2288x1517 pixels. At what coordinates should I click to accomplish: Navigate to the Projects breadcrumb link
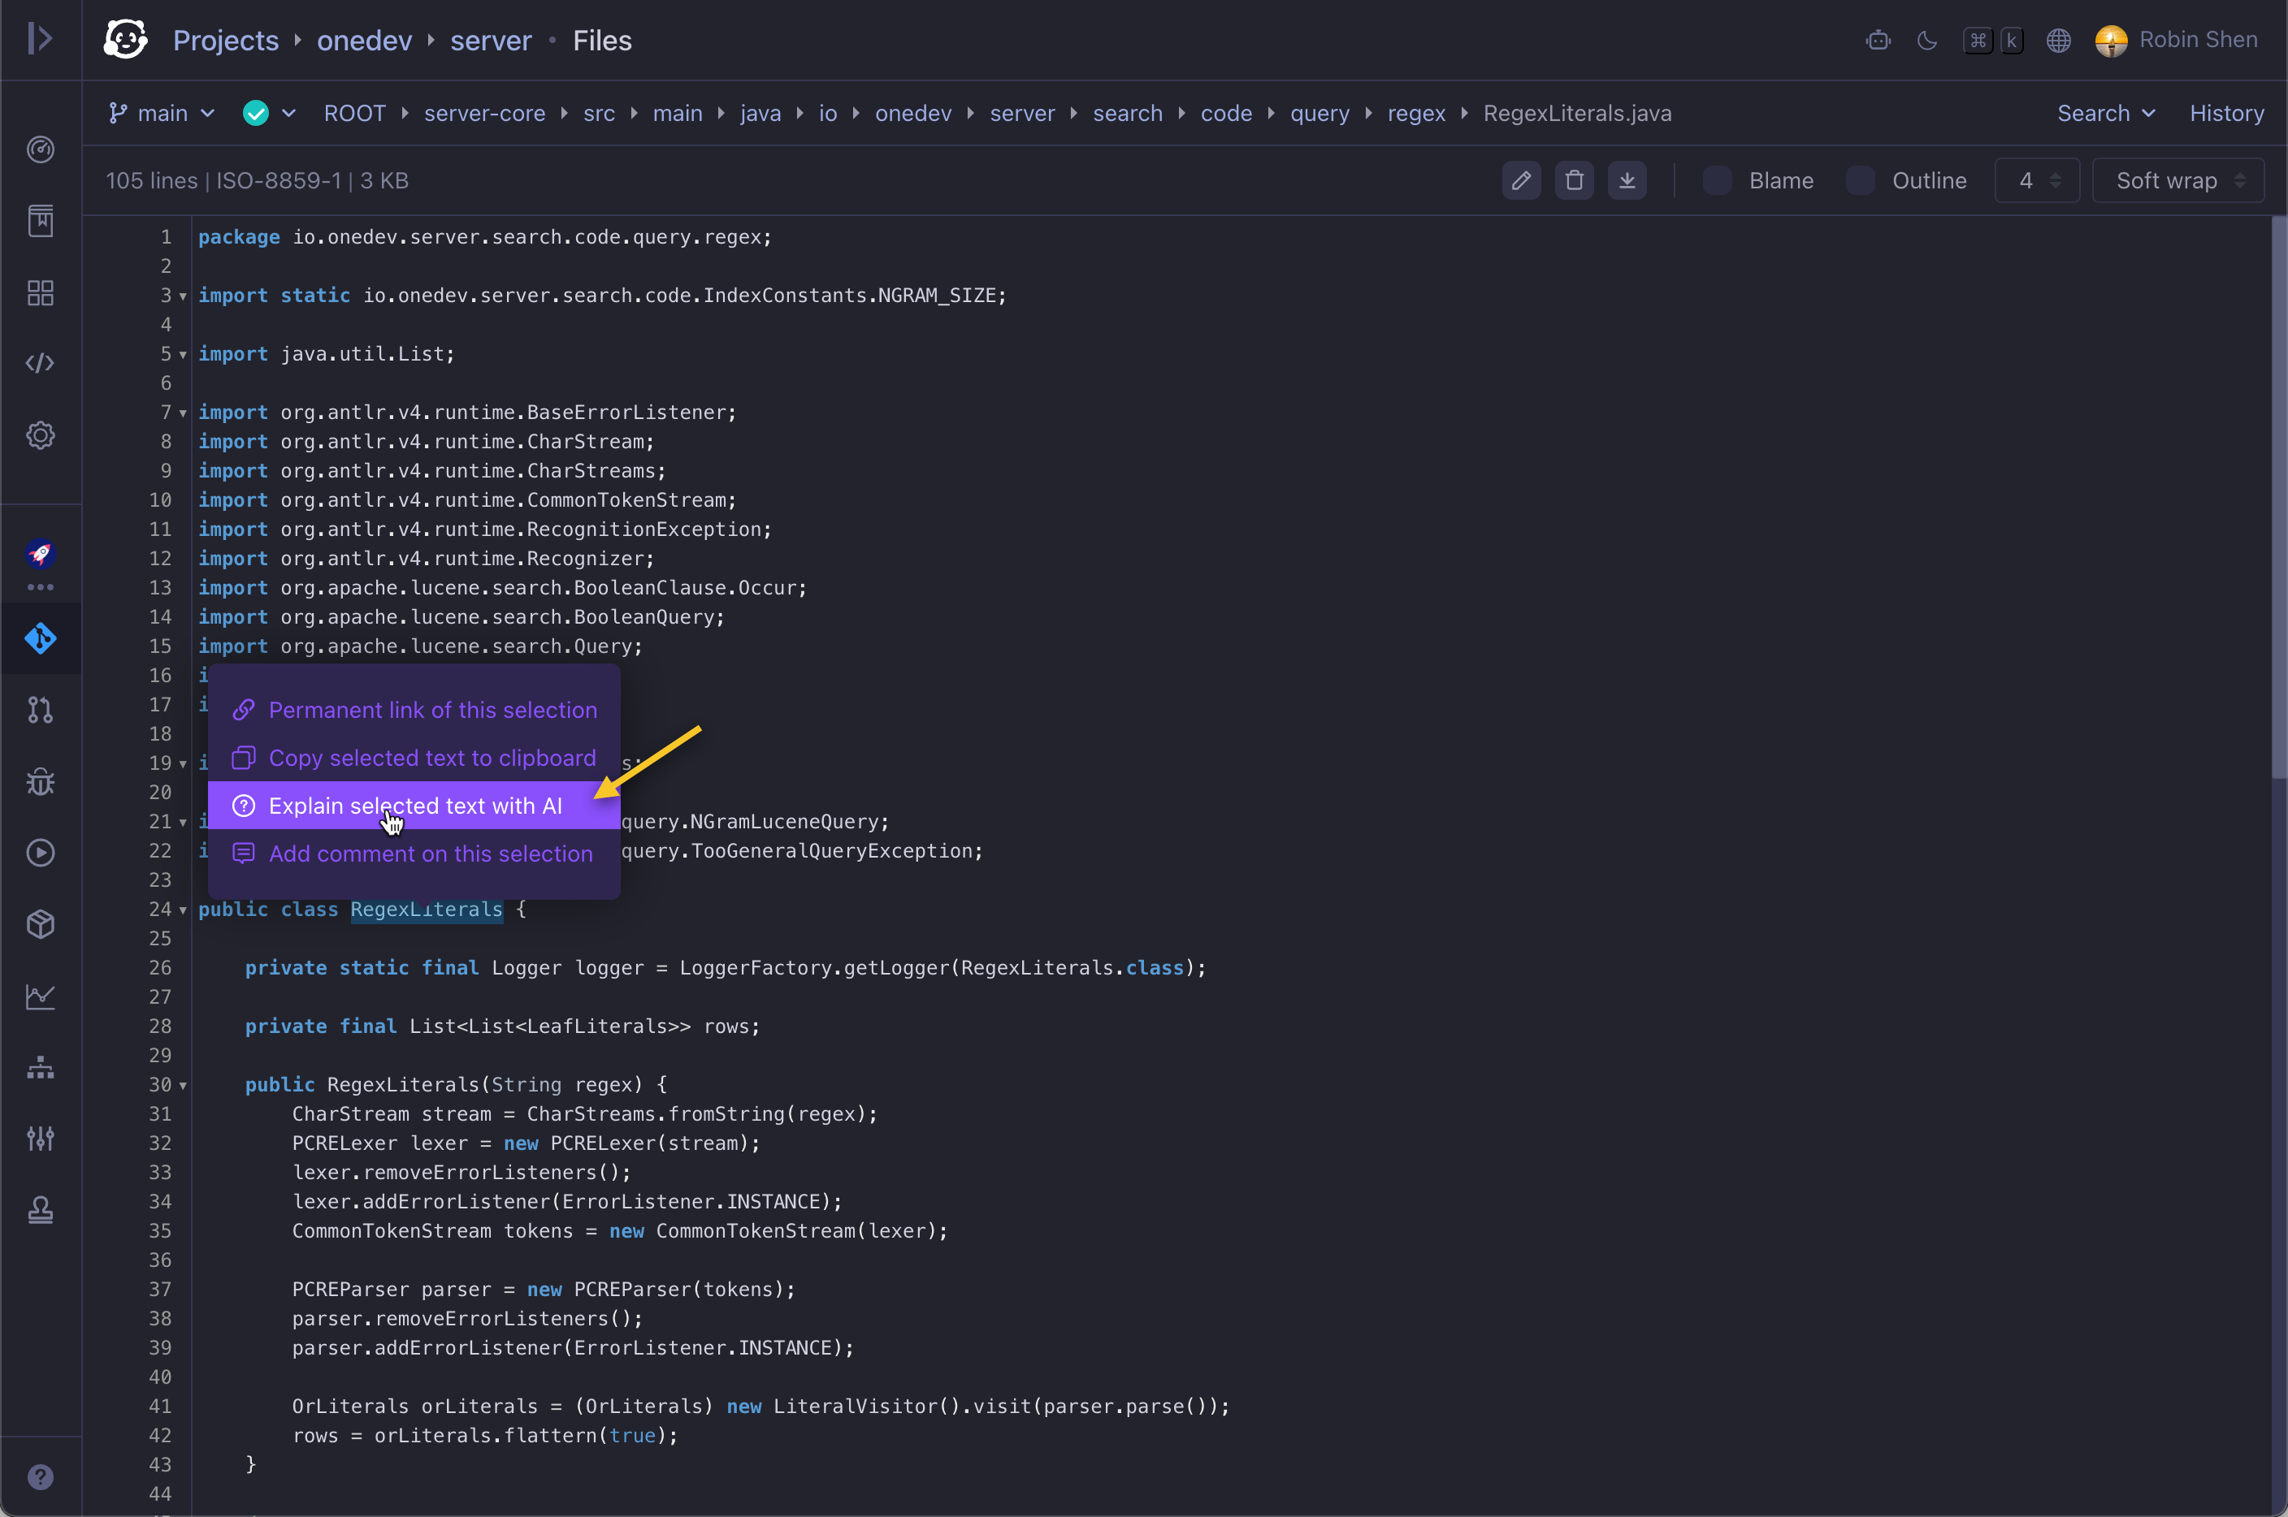pyautogui.click(x=226, y=40)
